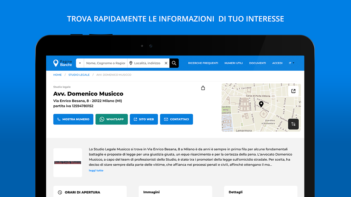Viewport: 351px width, 197px height.
Task: Select the AVV. DOMENICO MUSICCO breadcrumb text
Action: point(114,75)
